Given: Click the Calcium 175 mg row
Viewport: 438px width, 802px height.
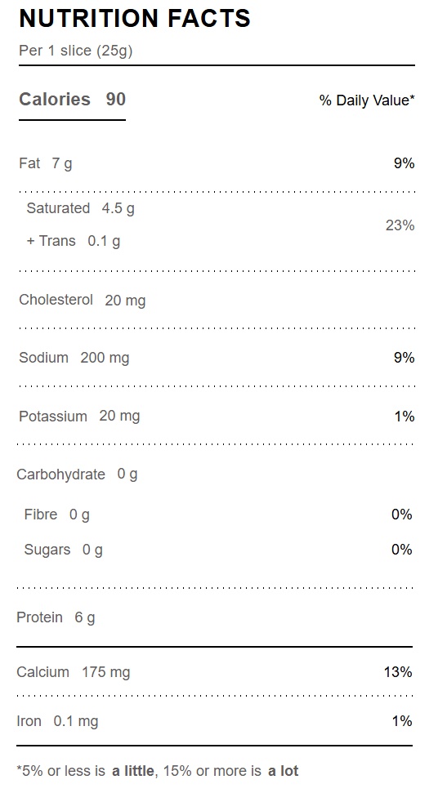Looking at the screenshot, I should 214,671.
